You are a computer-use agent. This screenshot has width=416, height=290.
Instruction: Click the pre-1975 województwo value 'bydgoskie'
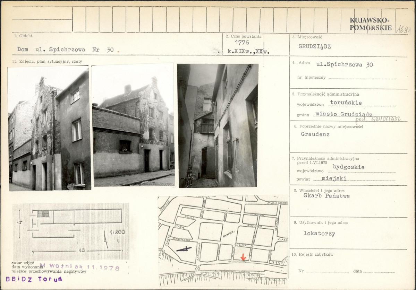[x=348, y=167]
